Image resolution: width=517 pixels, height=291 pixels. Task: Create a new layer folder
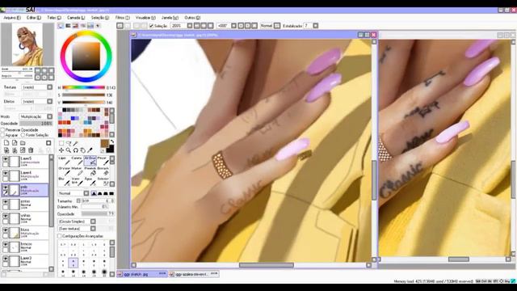pos(23,143)
